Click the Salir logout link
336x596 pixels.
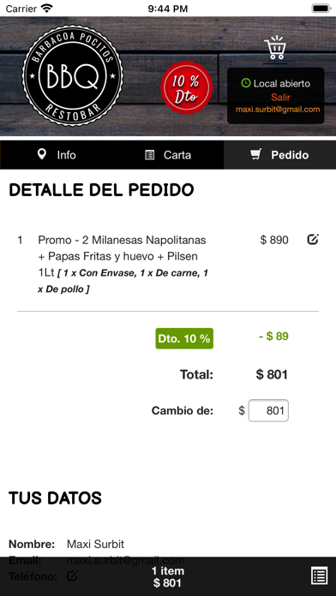click(281, 98)
